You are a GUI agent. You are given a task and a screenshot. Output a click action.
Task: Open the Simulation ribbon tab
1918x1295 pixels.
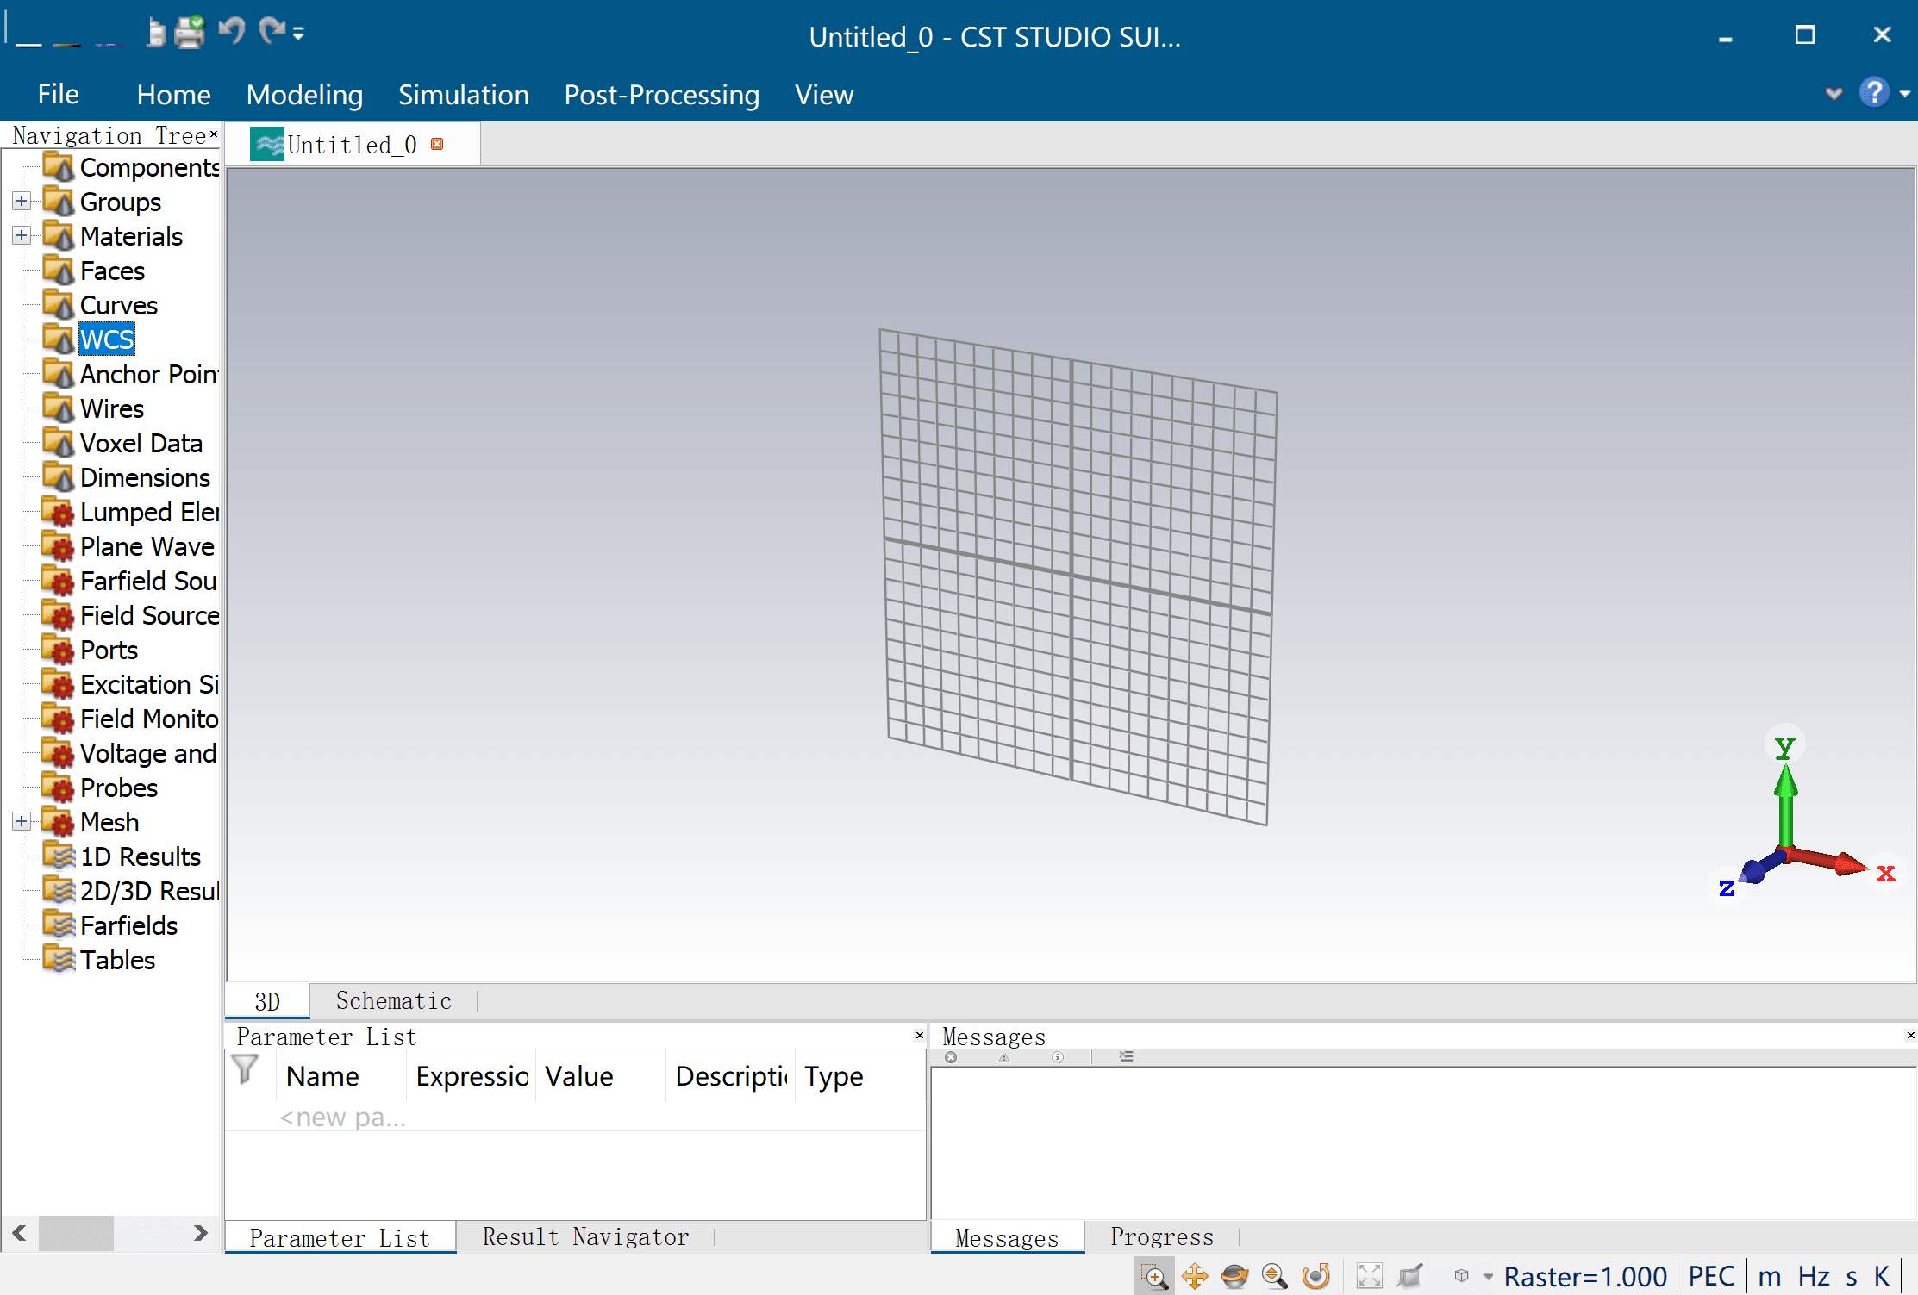pyautogui.click(x=463, y=95)
